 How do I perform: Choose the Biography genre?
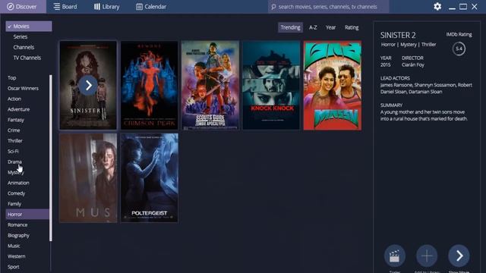(18, 236)
